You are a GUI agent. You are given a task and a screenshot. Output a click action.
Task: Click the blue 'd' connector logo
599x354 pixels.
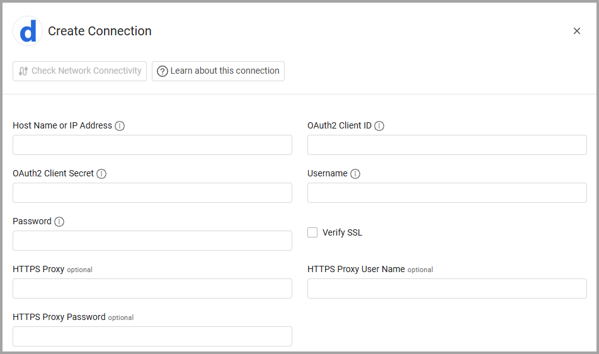coord(28,31)
